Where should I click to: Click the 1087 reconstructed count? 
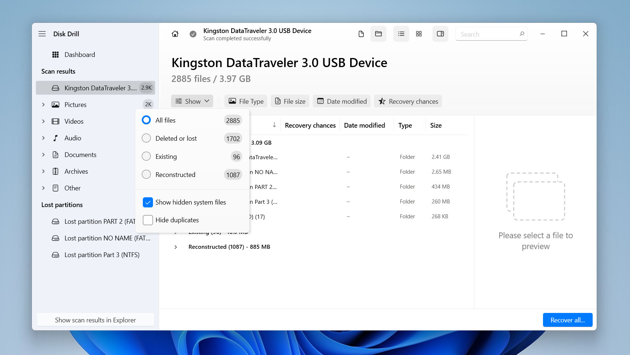coord(233,175)
